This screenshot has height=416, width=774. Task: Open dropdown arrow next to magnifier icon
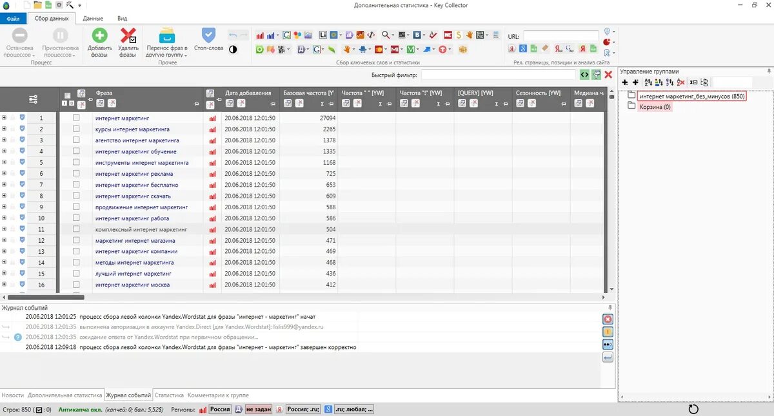(393, 35)
